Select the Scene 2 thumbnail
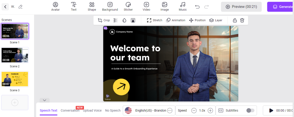 [15, 55]
